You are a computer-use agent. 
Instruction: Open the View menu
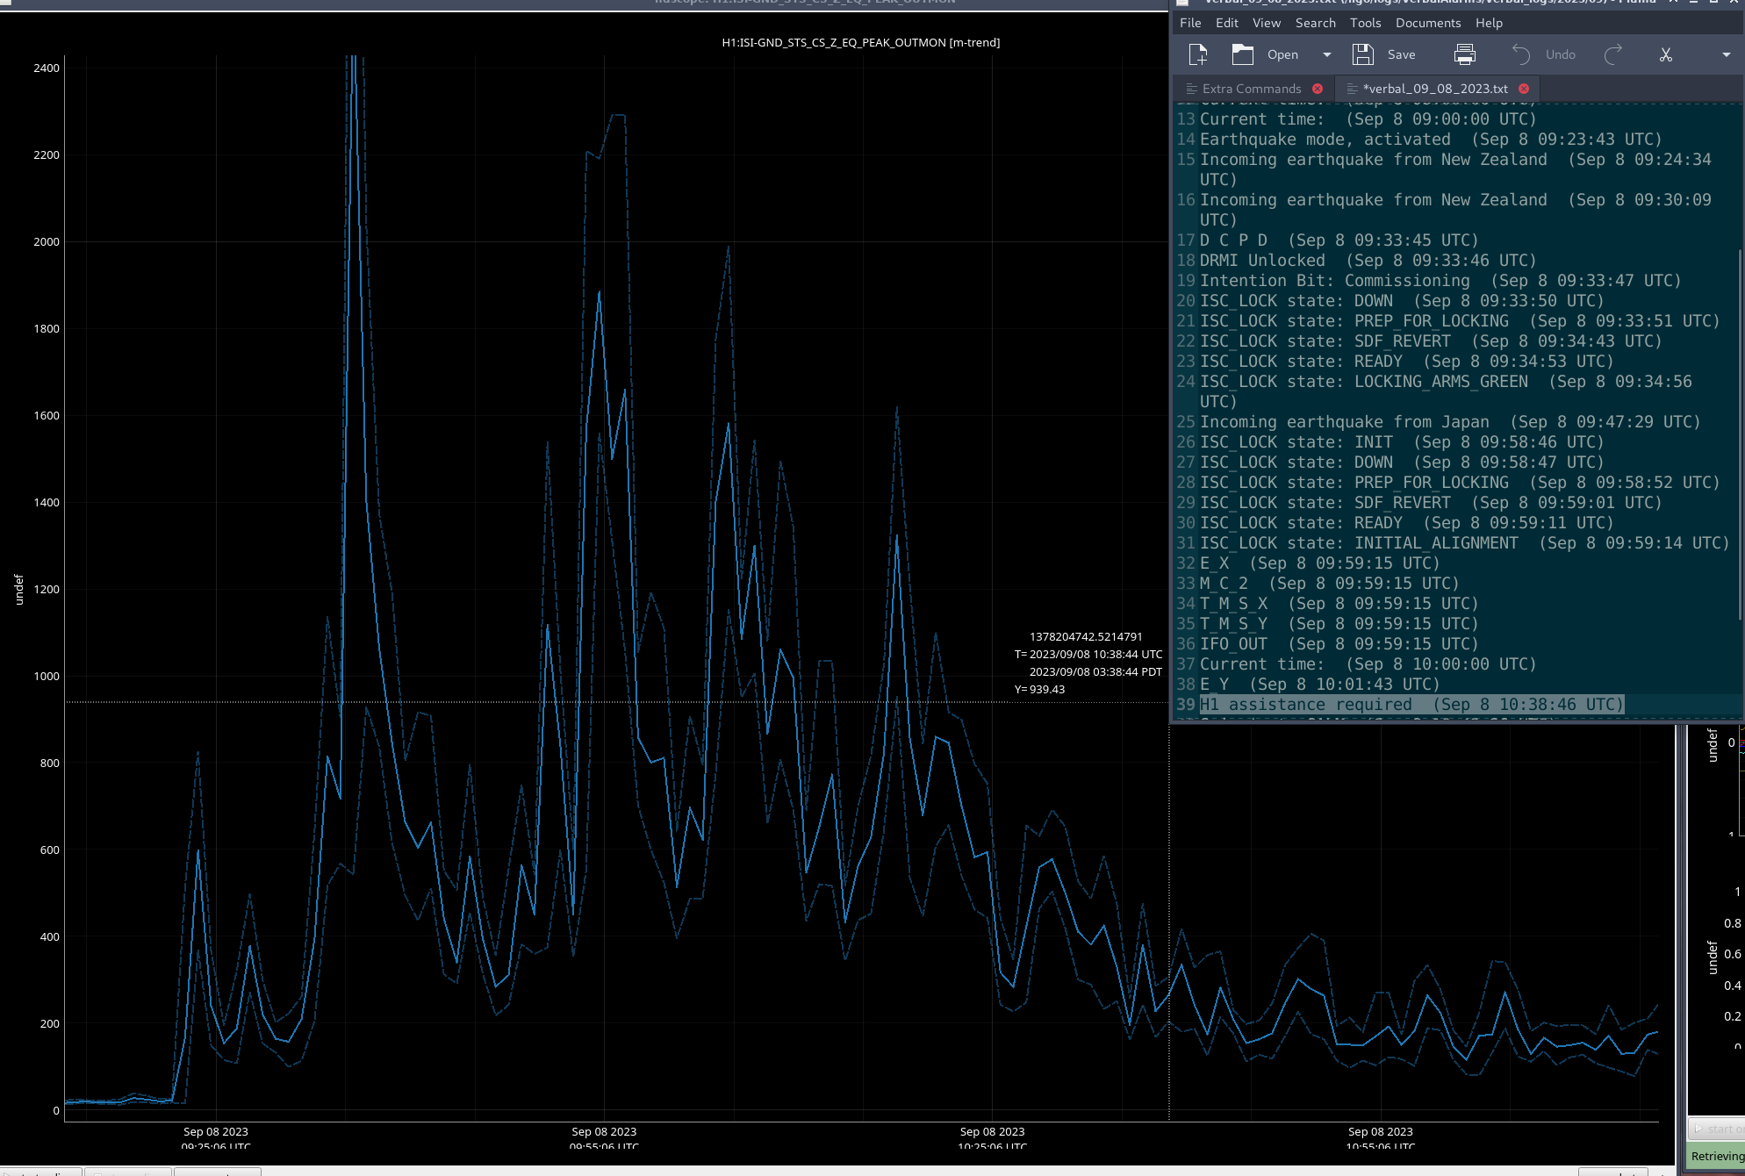pyautogui.click(x=1266, y=23)
